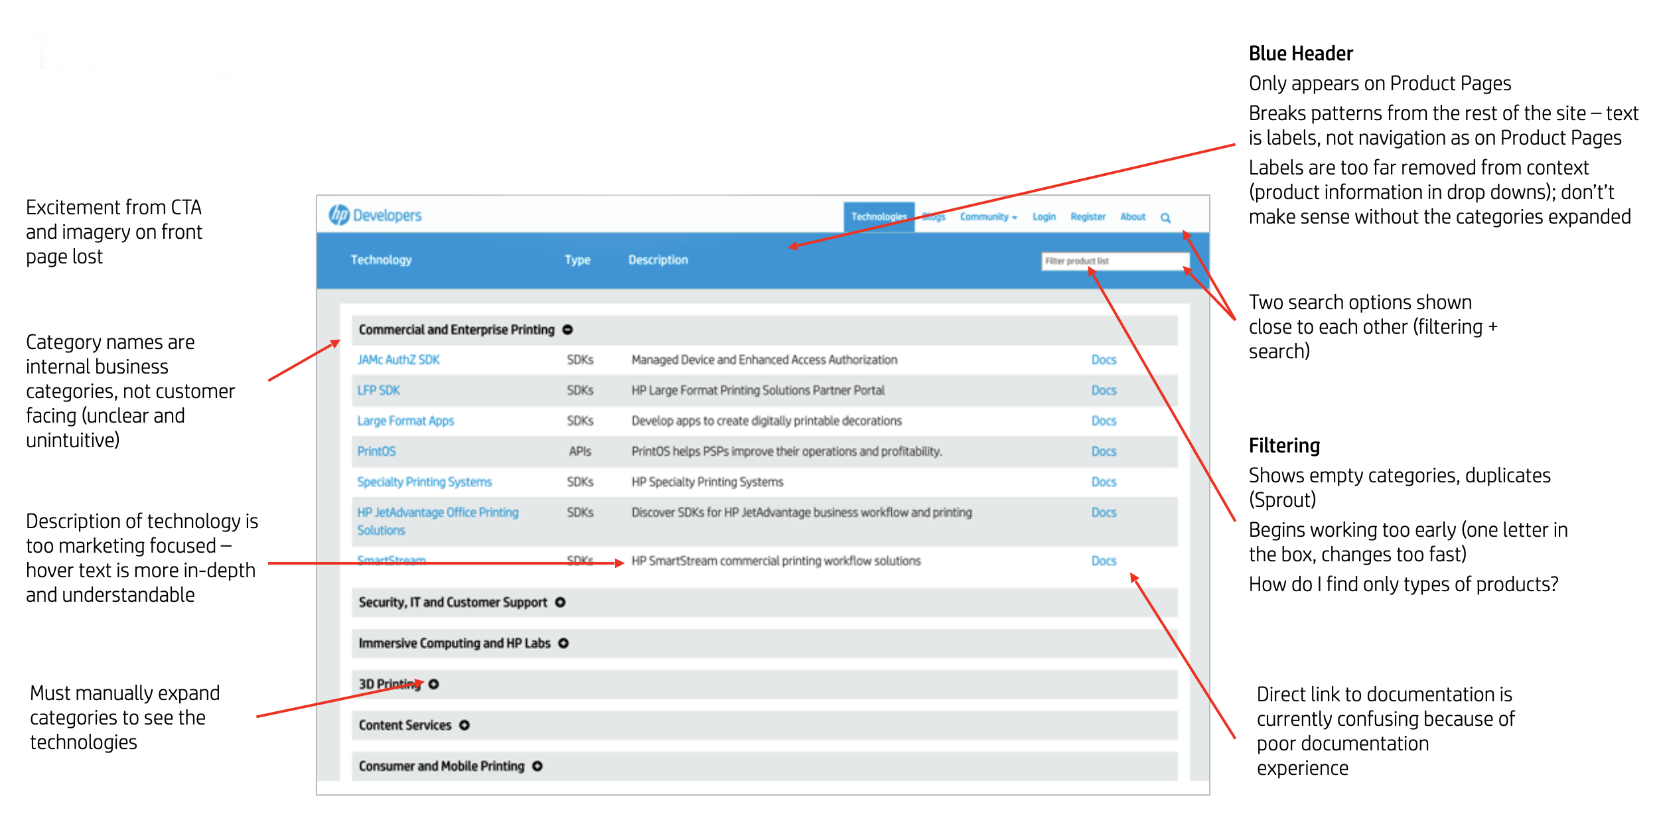Open Specialty Printing Systems link
Viewport: 1659px width, 832px height.
(x=424, y=482)
